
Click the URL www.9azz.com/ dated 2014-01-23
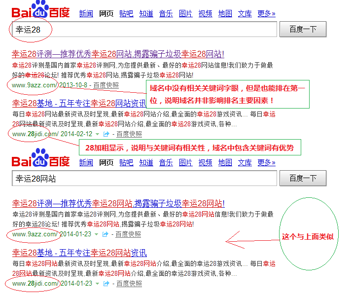click(x=35, y=234)
